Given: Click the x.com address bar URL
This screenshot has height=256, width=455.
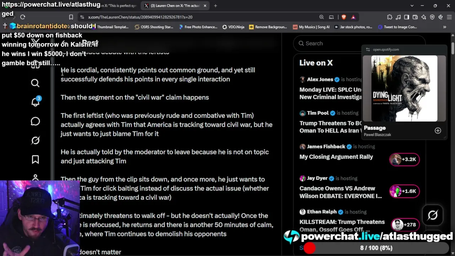Looking at the screenshot, I should pyautogui.click(x=140, y=17).
